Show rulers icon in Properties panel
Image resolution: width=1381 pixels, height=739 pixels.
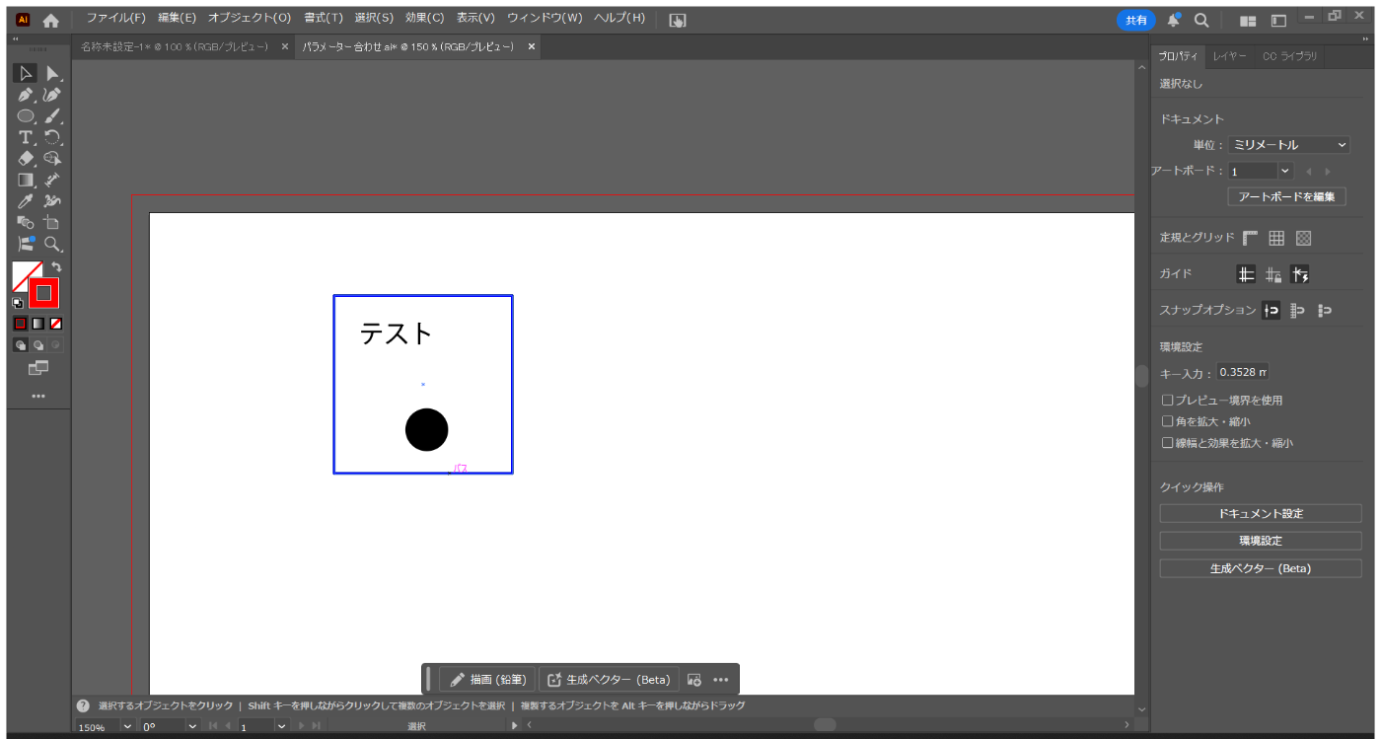click(1251, 238)
